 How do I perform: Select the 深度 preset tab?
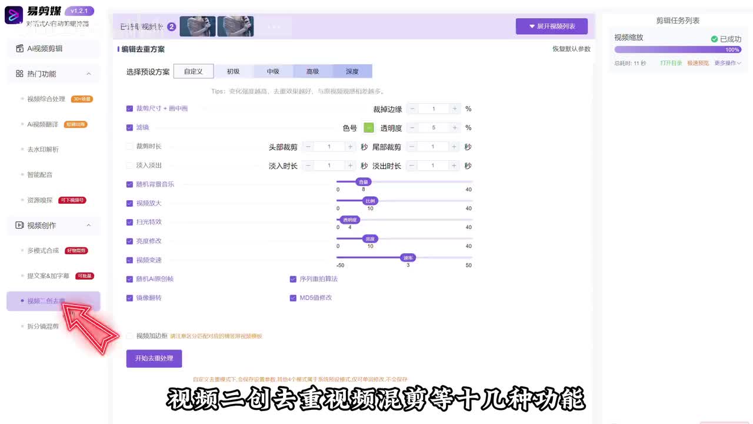point(352,72)
